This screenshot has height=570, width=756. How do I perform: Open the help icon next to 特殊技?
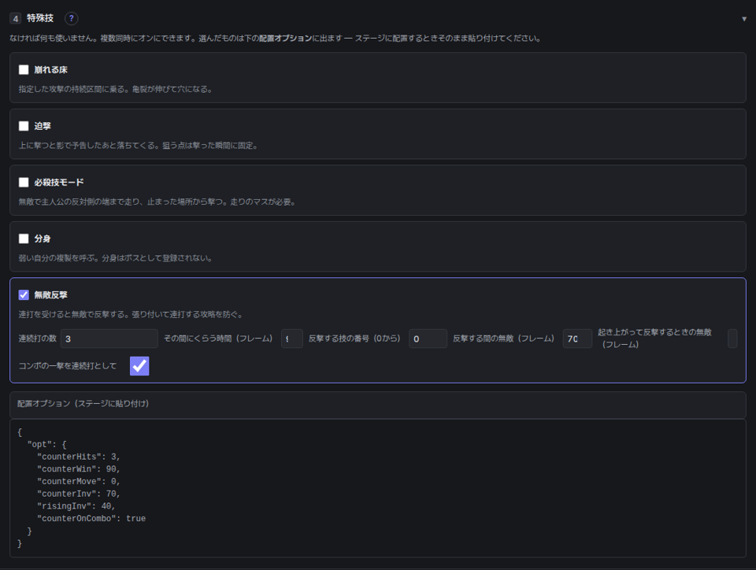pos(72,18)
